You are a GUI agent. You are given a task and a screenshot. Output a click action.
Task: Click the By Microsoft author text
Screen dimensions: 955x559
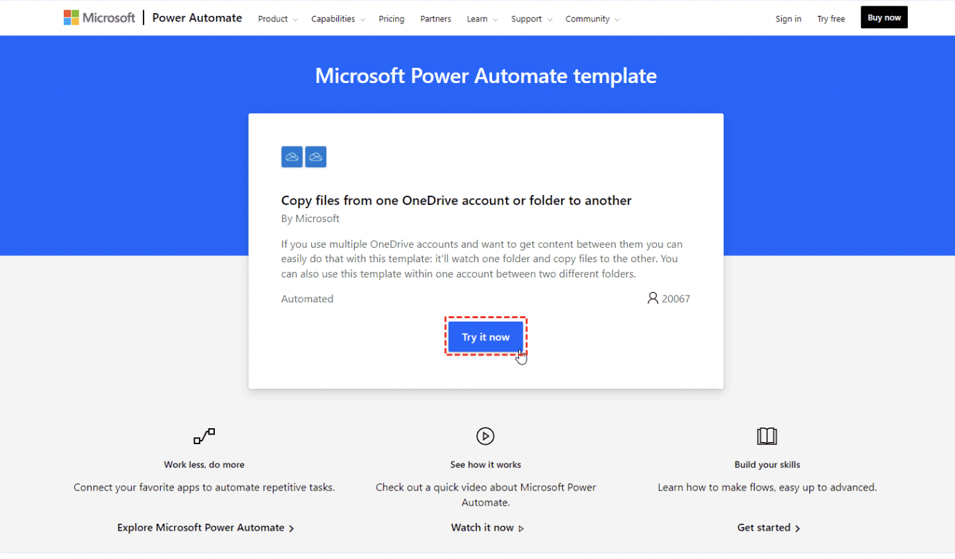click(310, 219)
